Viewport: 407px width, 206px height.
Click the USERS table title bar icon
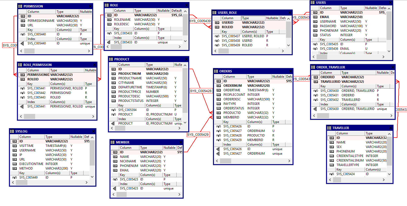pos(313,2)
